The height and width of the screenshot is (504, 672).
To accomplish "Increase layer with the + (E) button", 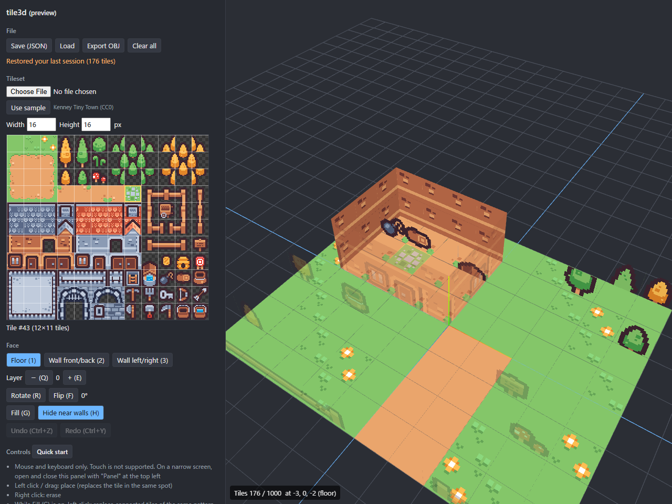I will point(75,377).
